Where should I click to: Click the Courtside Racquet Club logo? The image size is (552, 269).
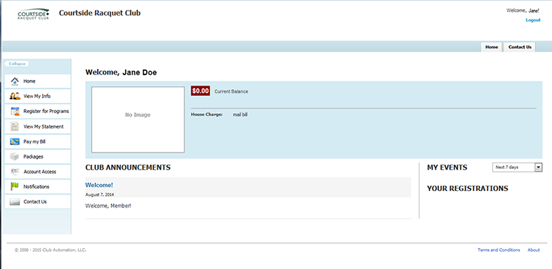coord(33,14)
